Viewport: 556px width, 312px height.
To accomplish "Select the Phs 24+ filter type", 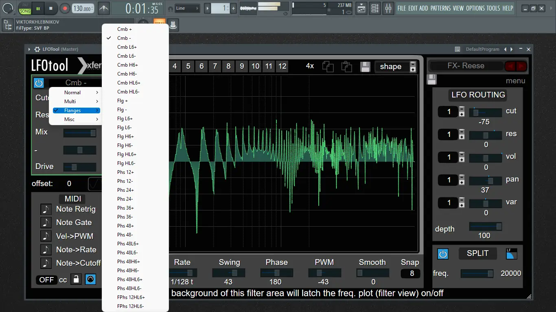I will point(125,190).
